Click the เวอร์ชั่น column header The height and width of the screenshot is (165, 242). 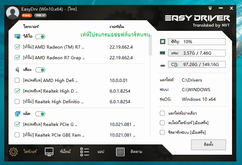(117, 27)
